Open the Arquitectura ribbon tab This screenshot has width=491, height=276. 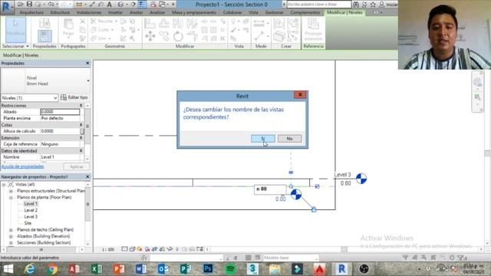(31, 12)
